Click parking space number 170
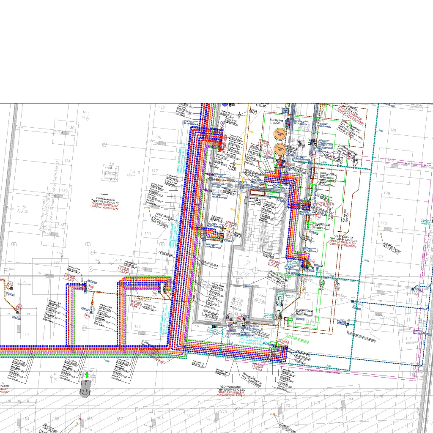Viewport: 433px width, 433px height. click(224, 411)
